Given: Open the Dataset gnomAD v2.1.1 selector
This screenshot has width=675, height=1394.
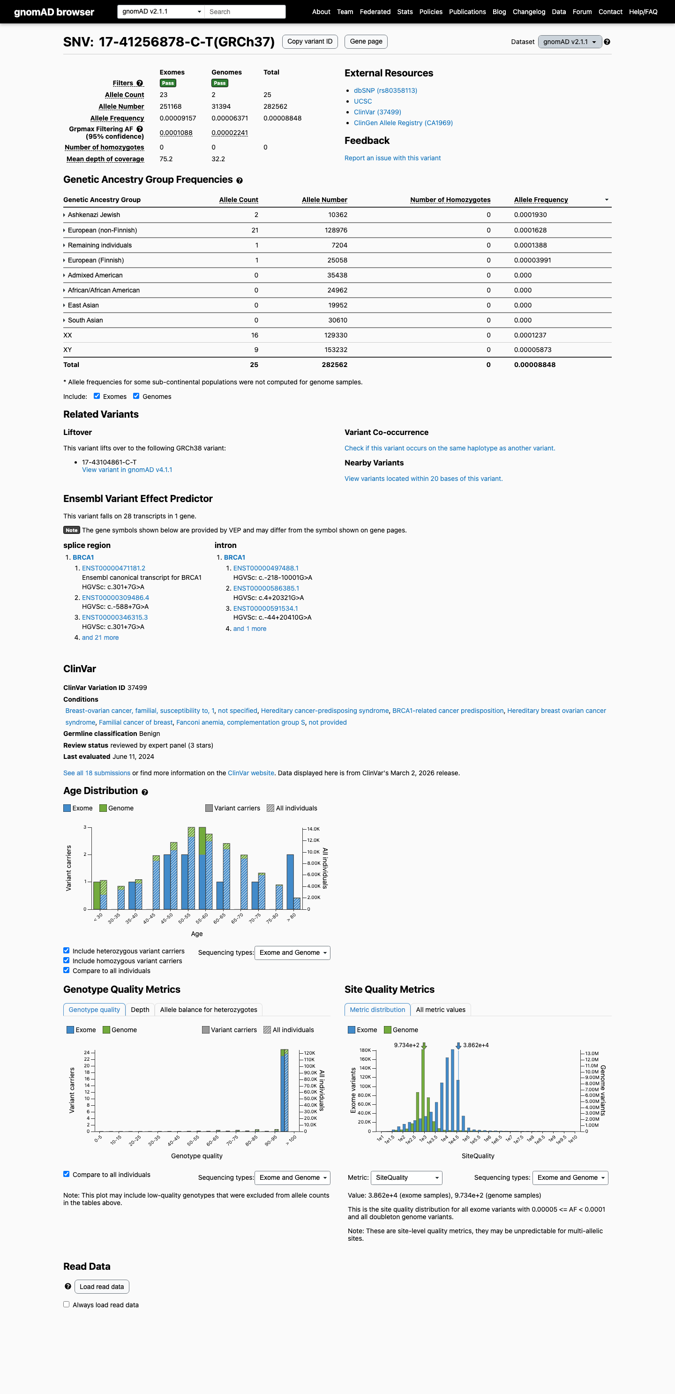Looking at the screenshot, I should point(570,42).
